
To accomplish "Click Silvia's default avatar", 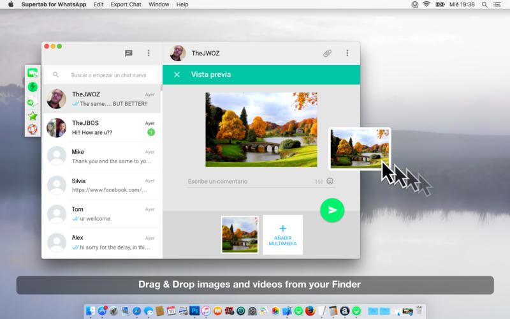I will pos(57,185).
